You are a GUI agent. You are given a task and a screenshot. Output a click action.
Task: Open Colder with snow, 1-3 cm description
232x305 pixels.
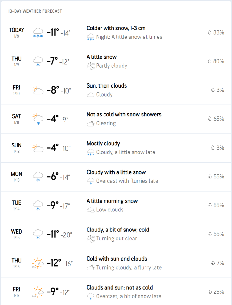click(116, 28)
